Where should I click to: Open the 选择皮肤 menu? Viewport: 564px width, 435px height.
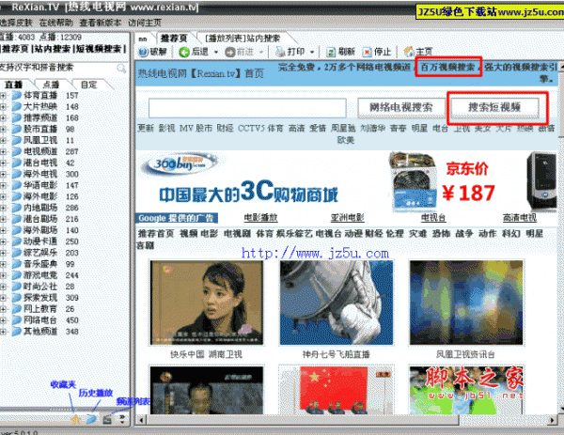point(16,23)
